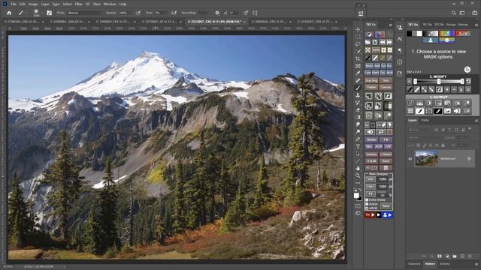
Task: Toggle the Extra Sharp checkbox
Action: coord(367,199)
